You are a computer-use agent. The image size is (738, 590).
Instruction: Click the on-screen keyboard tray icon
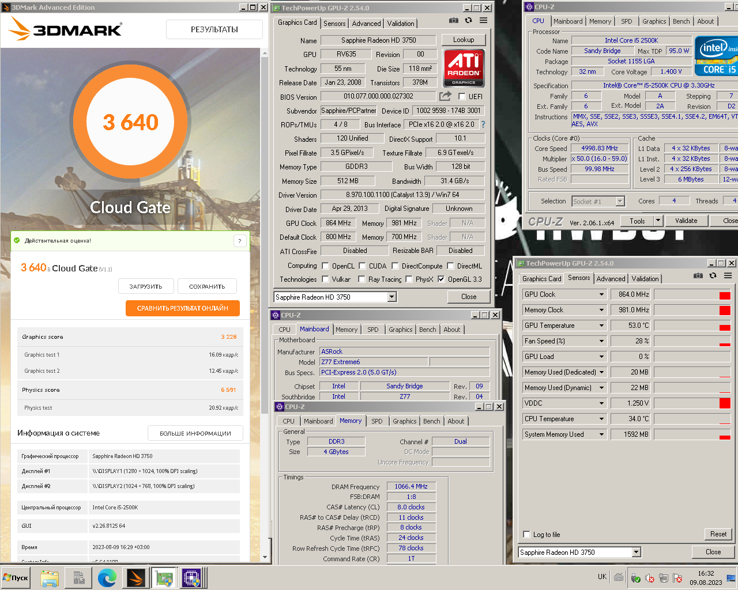pyautogui.click(x=619, y=577)
